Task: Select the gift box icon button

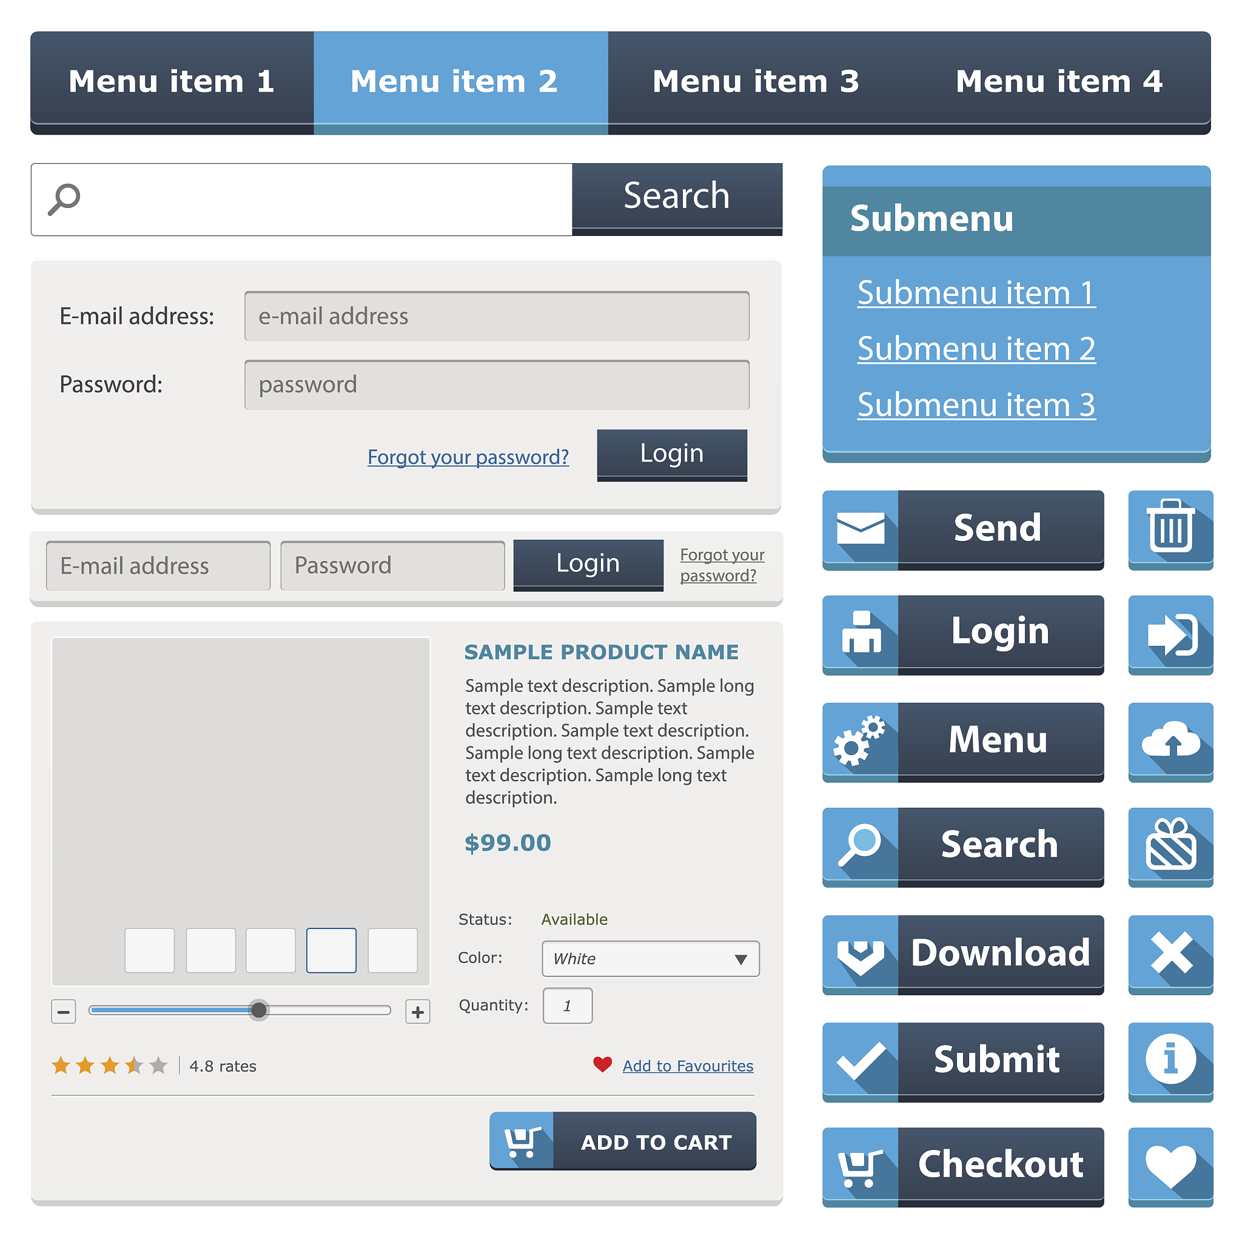Action: (x=1170, y=846)
